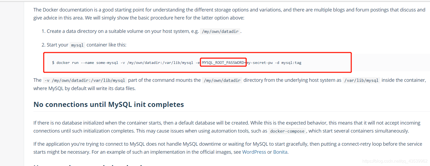This screenshot has width=430, height=166.
Task: Click the some-mysql container name in command
Action: point(107,63)
